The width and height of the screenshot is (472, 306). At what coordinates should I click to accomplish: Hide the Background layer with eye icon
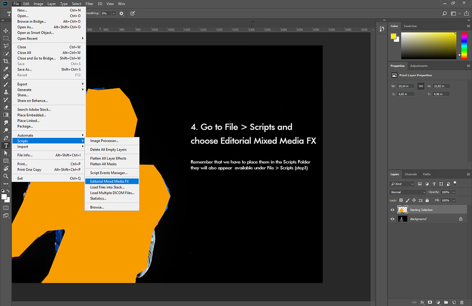pyautogui.click(x=392, y=219)
